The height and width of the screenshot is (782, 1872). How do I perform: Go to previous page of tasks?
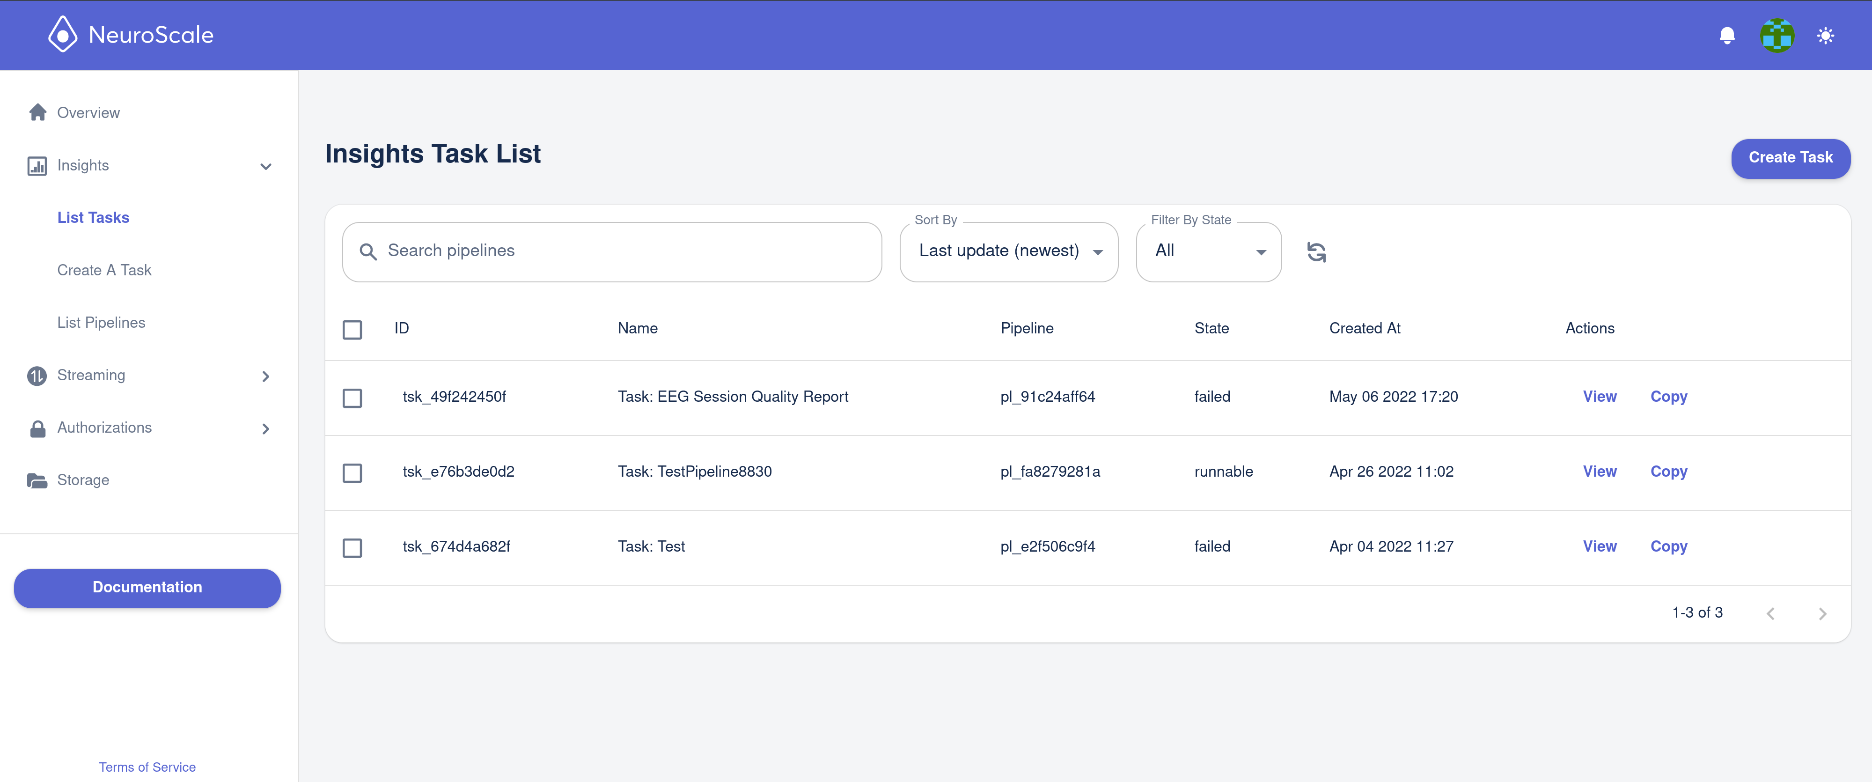[x=1771, y=613]
